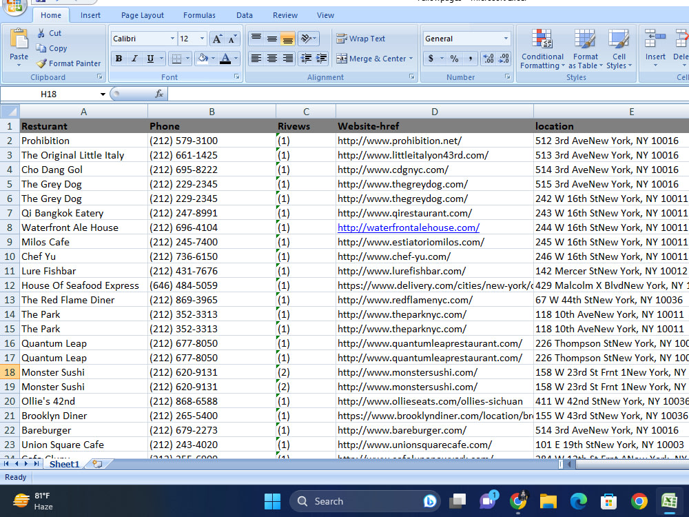This screenshot has width=689, height=517.
Task: Switch to the View tab
Action: coord(326,15)
